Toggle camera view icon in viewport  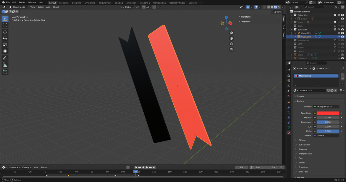point(231,44)
